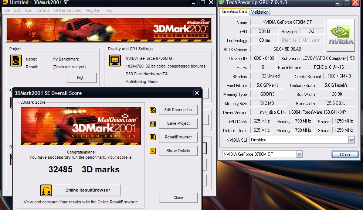Image resolution: width=363 pixels, height=210 pixels.
Task: Open the Online Services menu
Action: [x=68, y=10]
